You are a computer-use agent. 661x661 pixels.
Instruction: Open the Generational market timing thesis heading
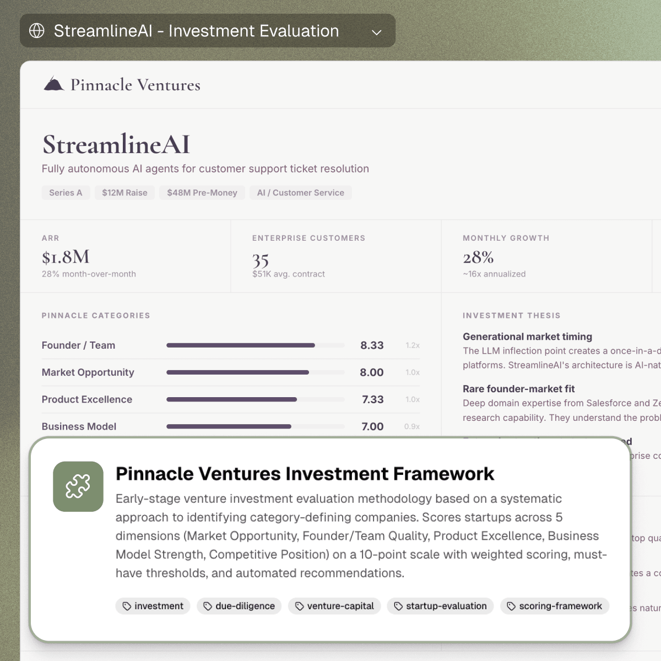click(527, 337)
